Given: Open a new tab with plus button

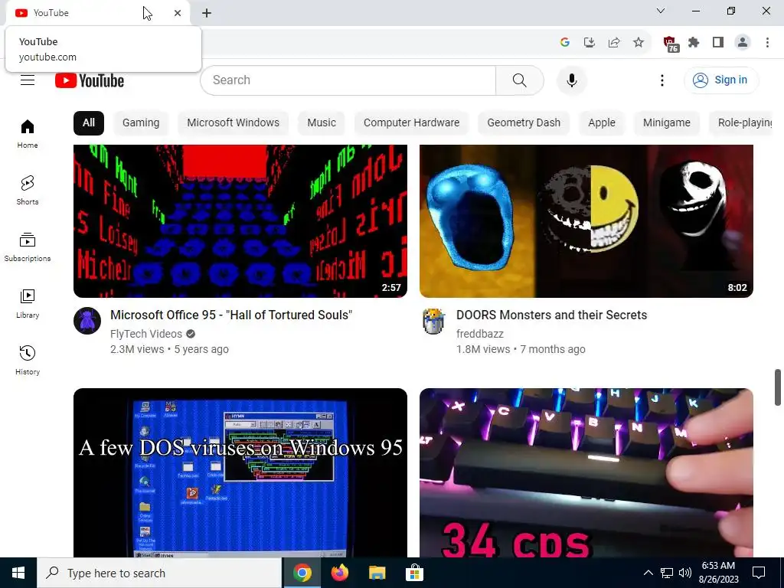Looking at the screenshot, I should click(207, 13).
